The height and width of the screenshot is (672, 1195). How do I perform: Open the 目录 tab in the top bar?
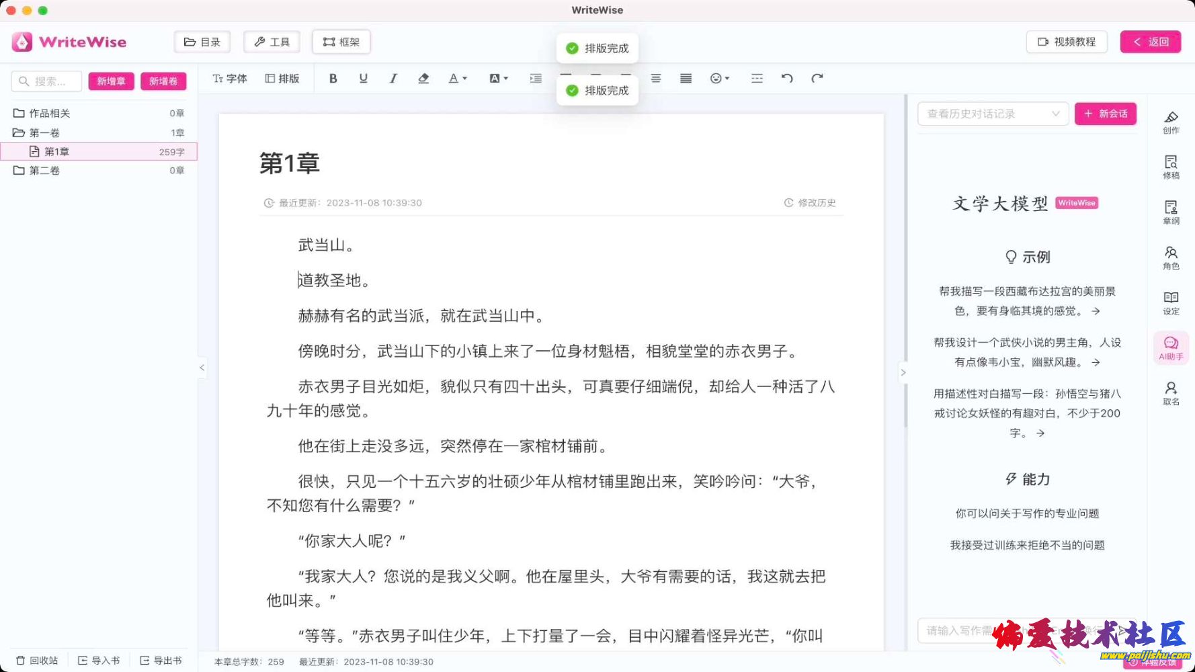(x=202, y=42)
